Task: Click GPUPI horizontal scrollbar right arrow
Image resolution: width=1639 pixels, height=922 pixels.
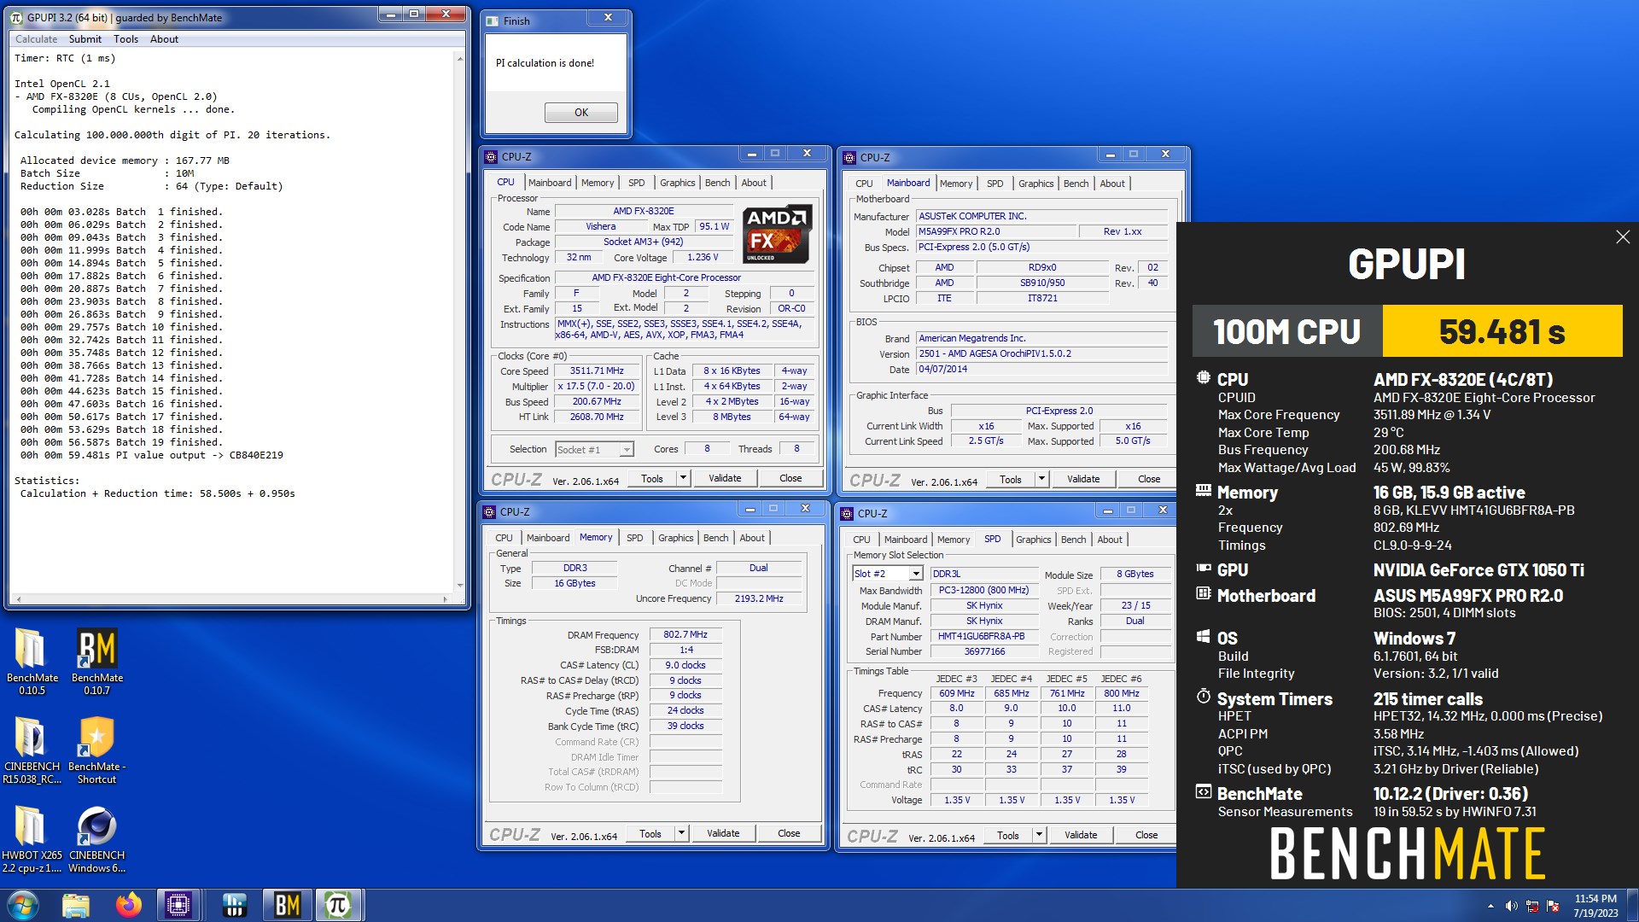Action: tap(445, 598)
